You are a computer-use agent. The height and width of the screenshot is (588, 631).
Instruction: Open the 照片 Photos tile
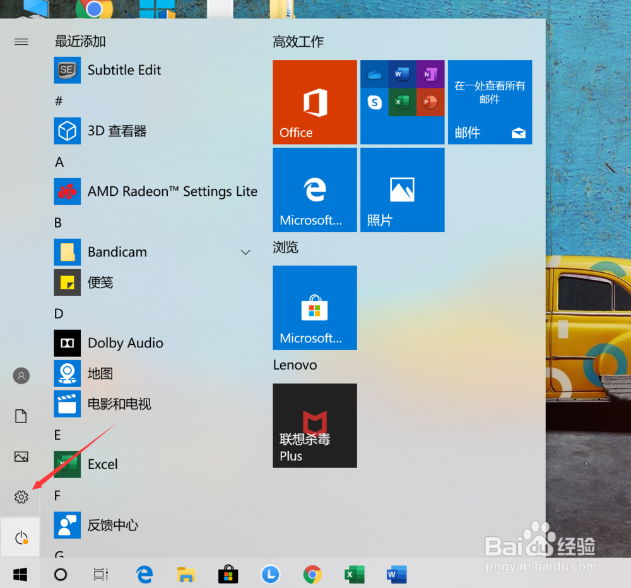click(x=402, y=189)
